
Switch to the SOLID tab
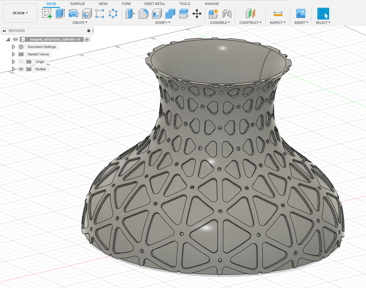pos(51,4)
